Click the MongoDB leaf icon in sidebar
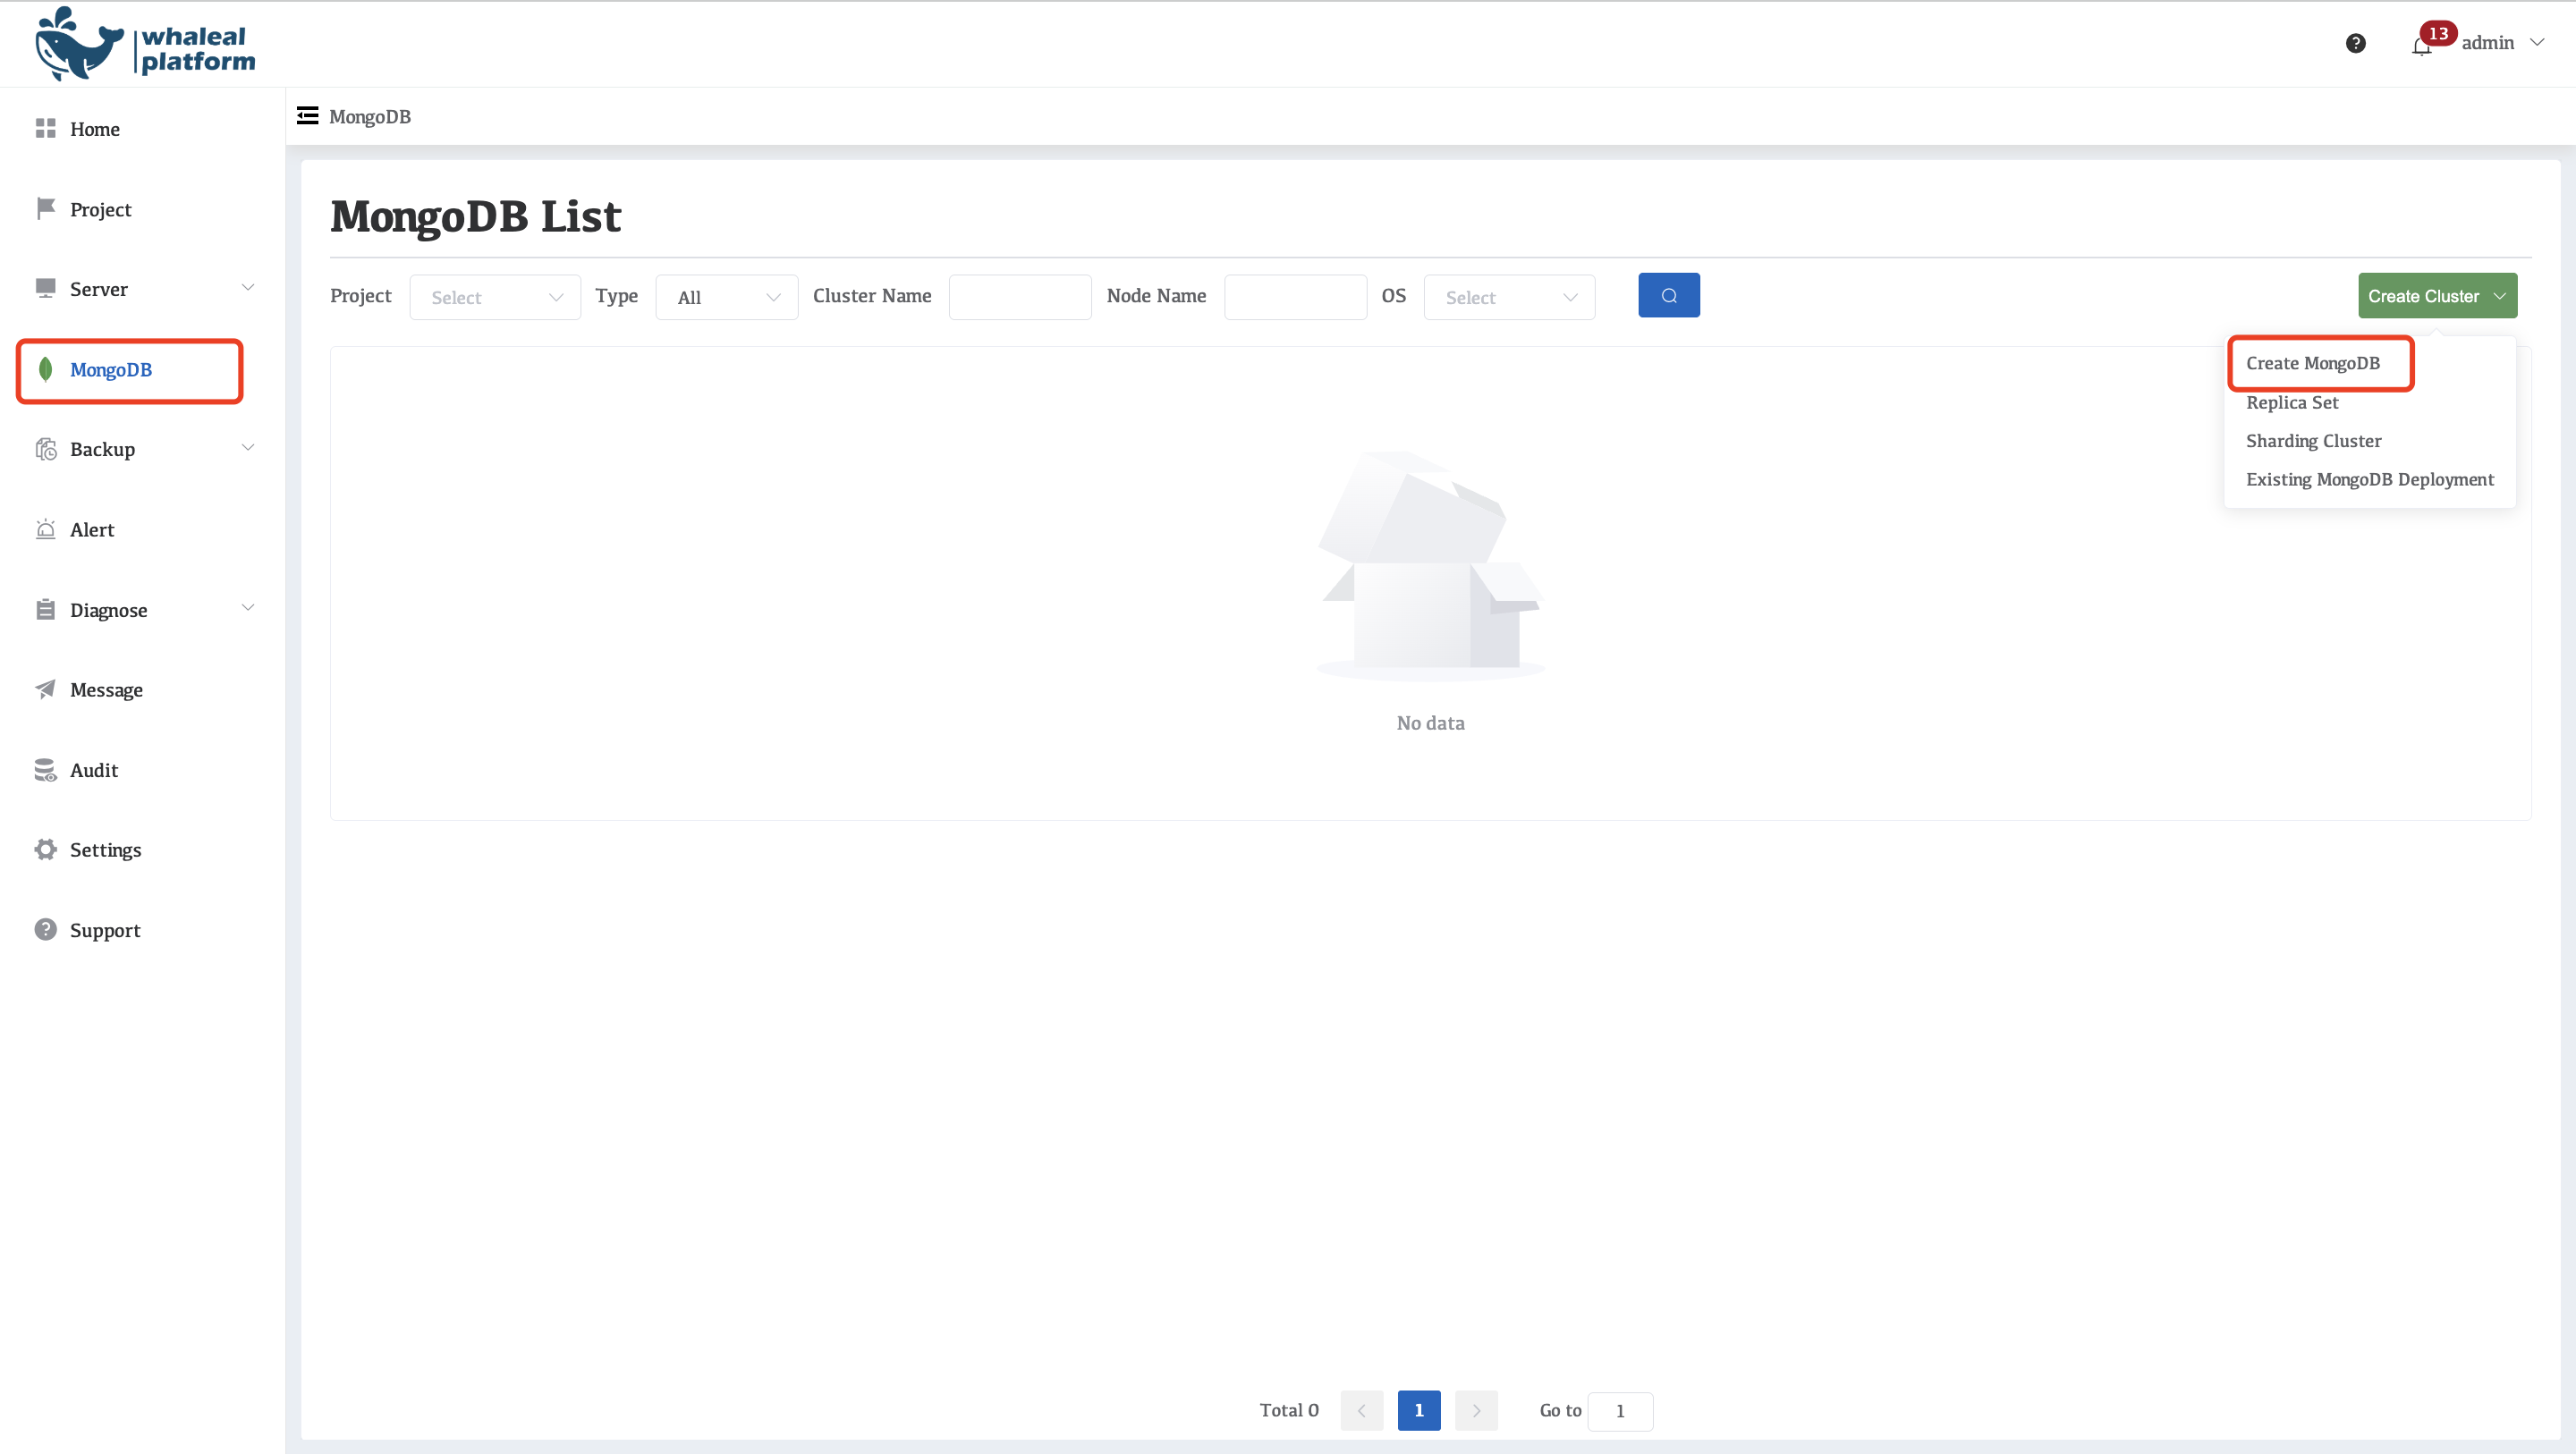Viewport: 2576px width, 1454px height. (45, 370)
